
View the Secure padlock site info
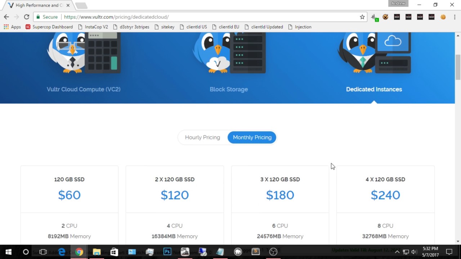47,17
